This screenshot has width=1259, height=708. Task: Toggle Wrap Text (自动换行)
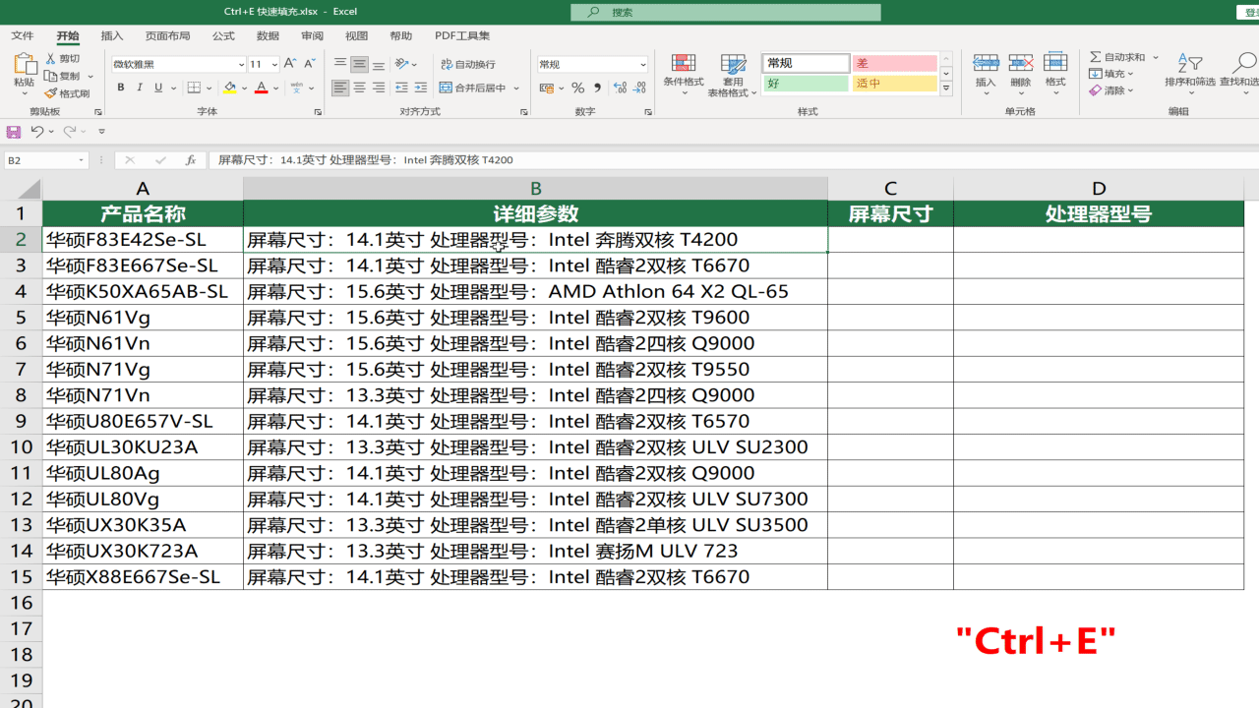click(468, 64)
